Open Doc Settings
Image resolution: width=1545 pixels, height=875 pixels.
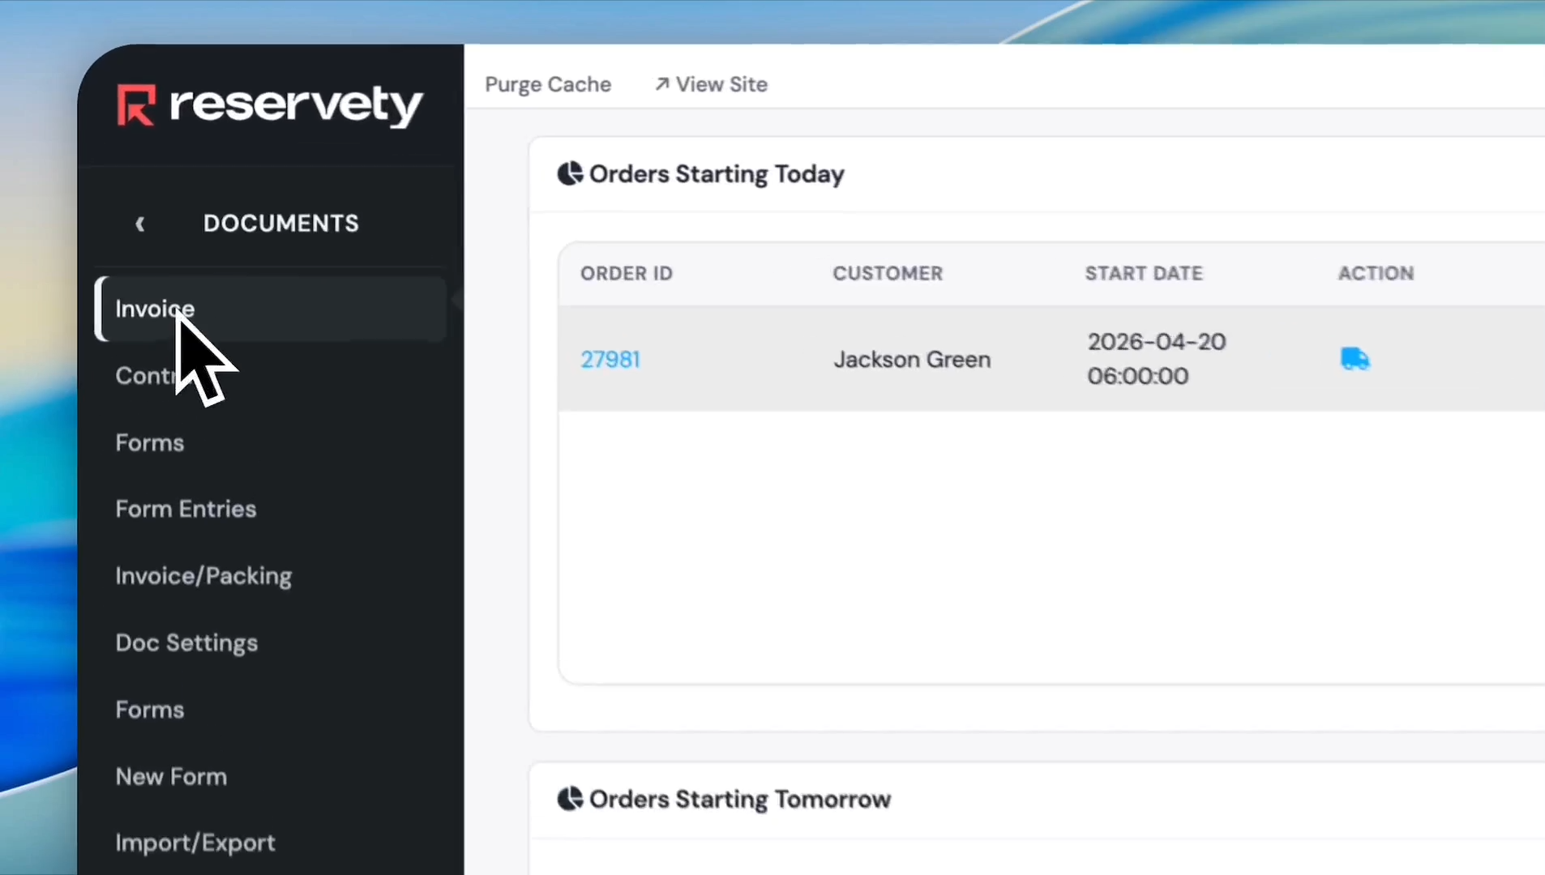186,642
